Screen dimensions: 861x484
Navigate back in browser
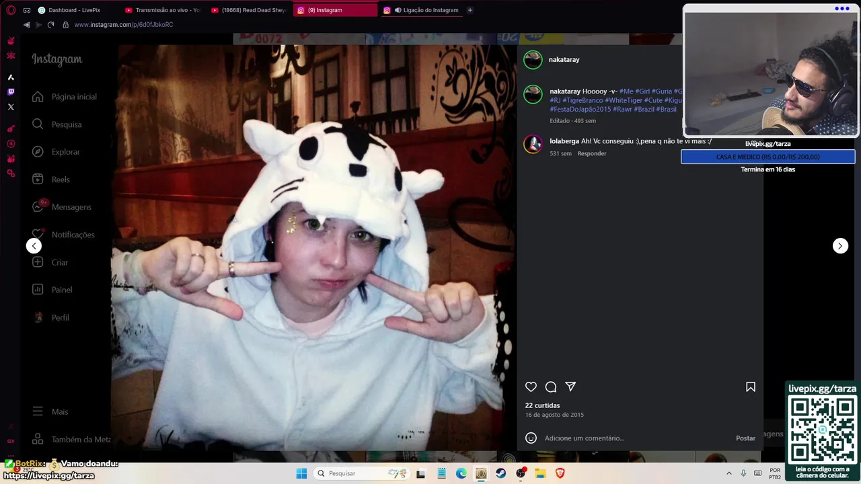point(26,25)
